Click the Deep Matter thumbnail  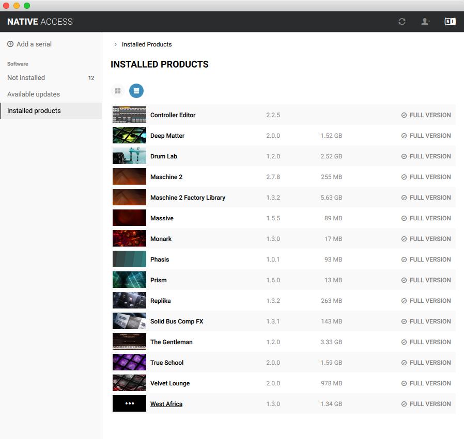129,135
